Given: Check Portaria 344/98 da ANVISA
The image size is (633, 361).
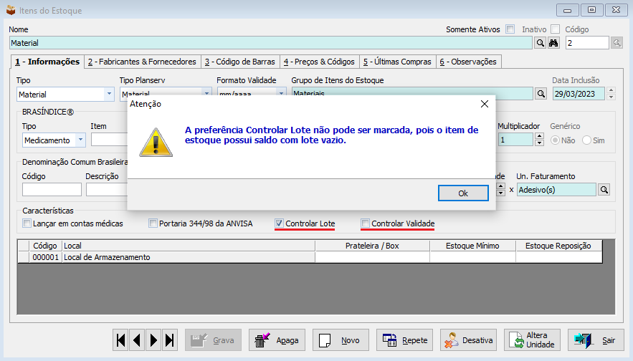Looking at the screenshot, I should pyautogui.click(x=153, y=223).
